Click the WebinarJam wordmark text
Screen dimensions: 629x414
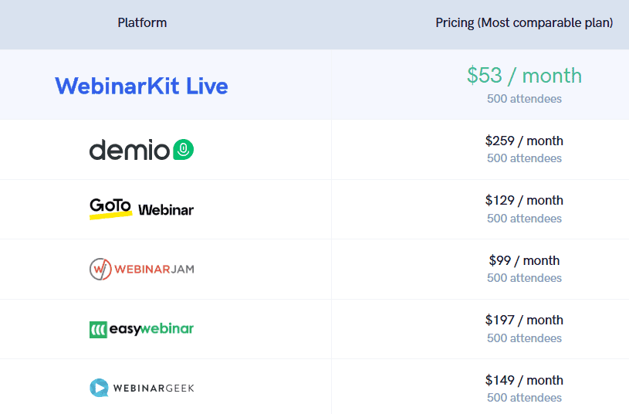154,270
